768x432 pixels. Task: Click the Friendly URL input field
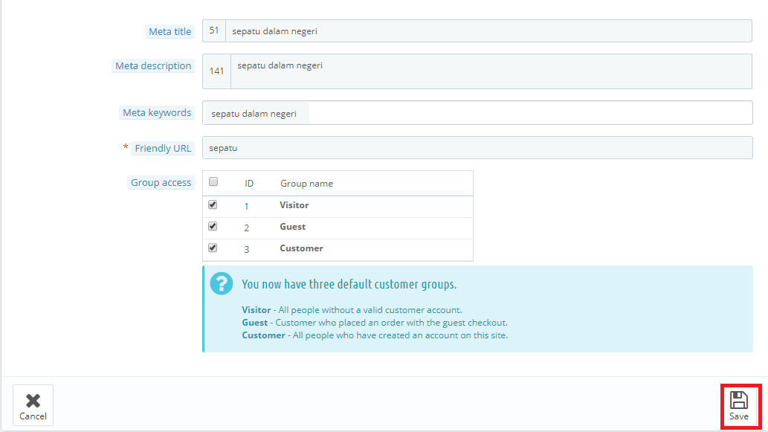click(x=477, y=148)
